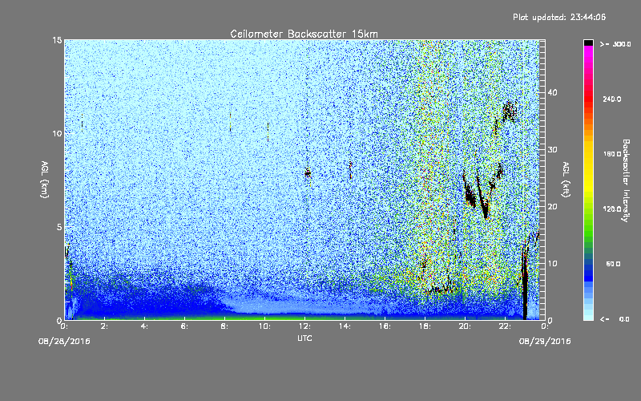Click the start date '08/28/2016'
The height and width of the screenshot is (401, 641).
64,341
